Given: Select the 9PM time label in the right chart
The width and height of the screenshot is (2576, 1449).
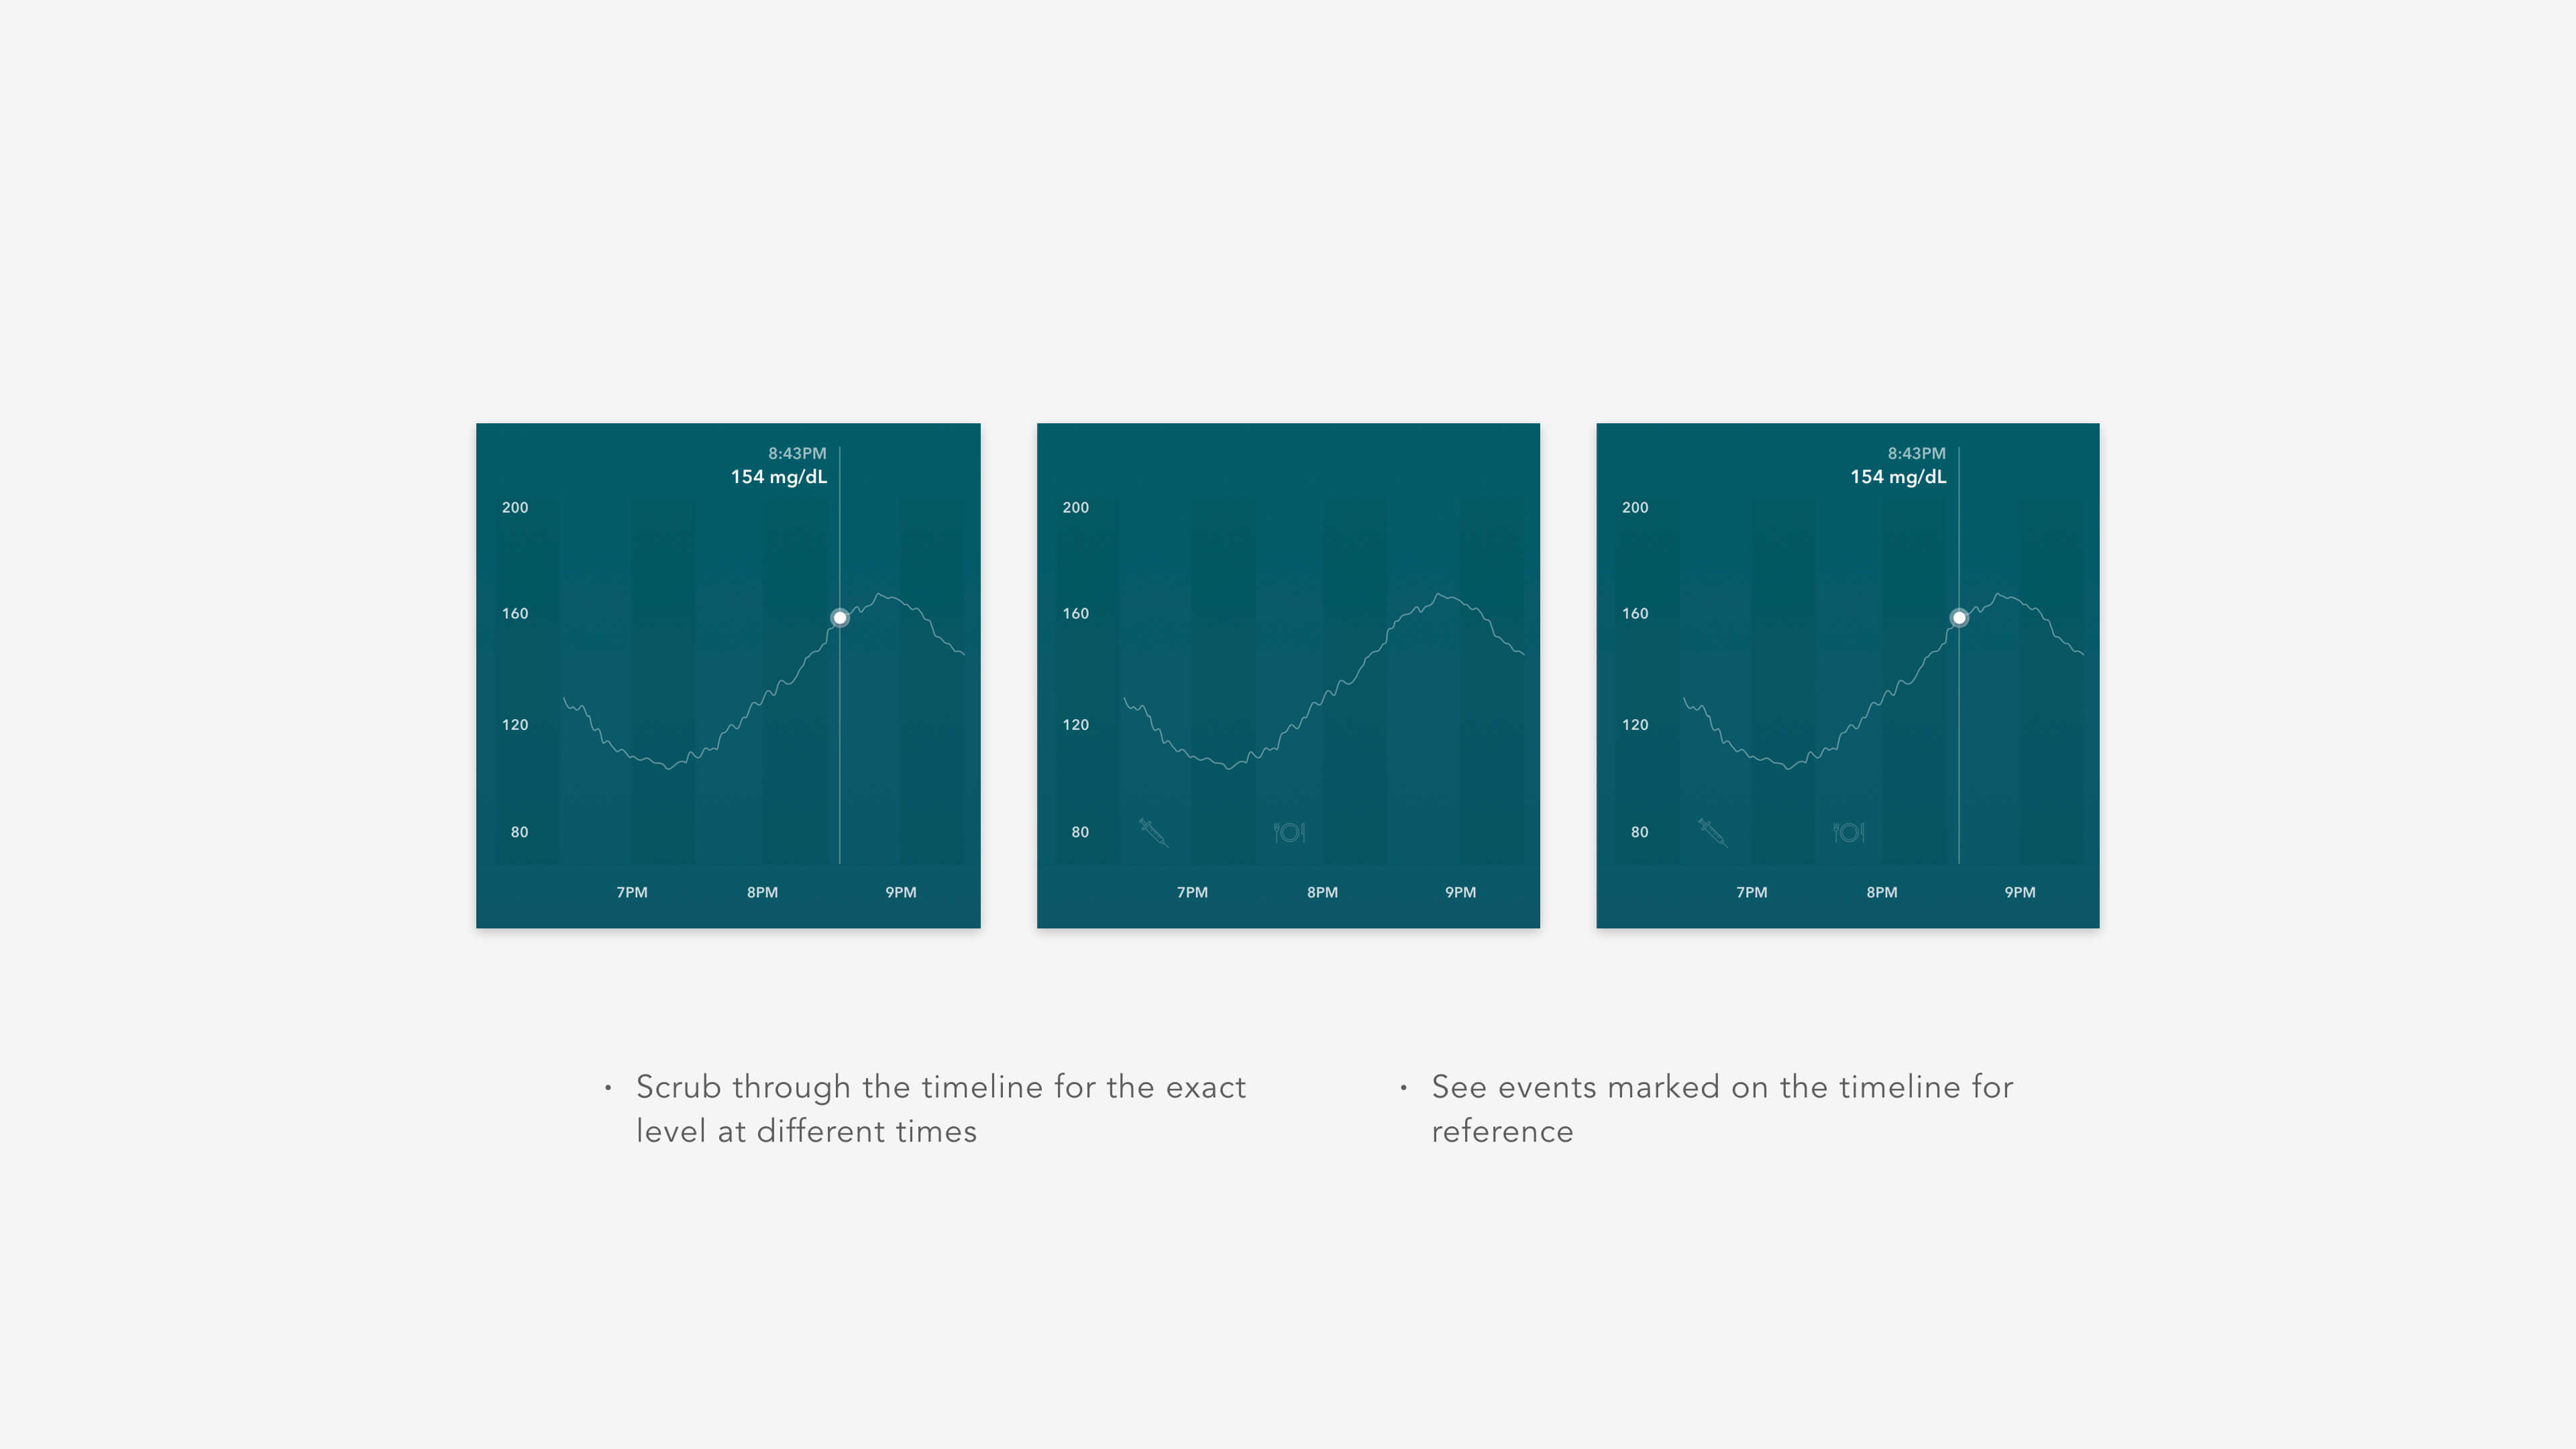Looking at the screenshot, I should (2019, 892).
